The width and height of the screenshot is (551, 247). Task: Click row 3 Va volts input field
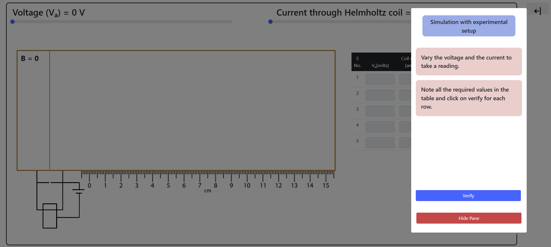[380, 111]
